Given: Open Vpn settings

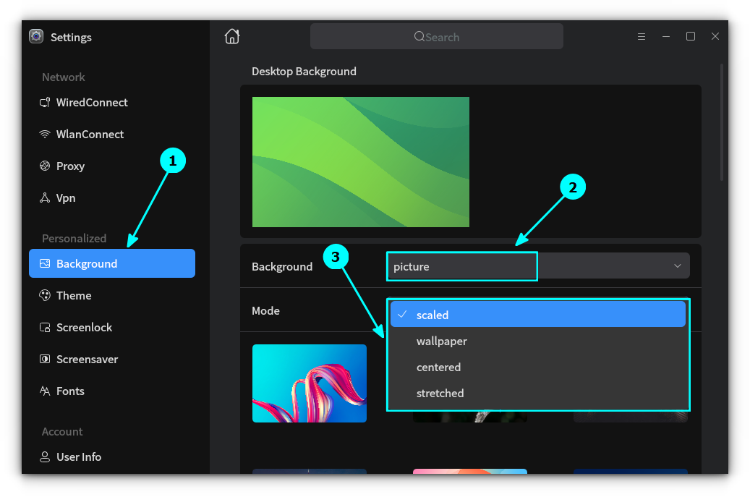Looking at the screenshot, I should point(65,197).
